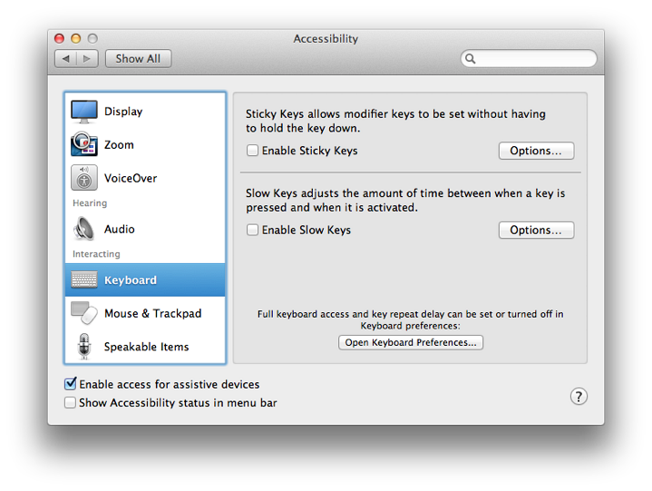Select the VoiceOver label in list
The image size is (652, 491).
131,178
